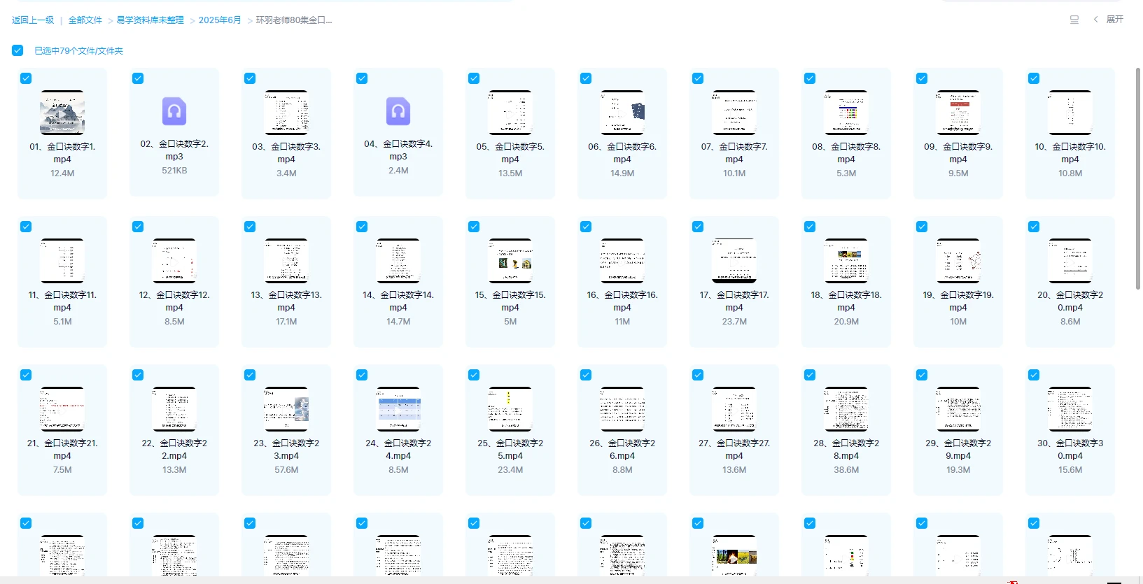This screenshot has width=1143, height=584.
Task: Open video thumbnail of 24、金口诀数字24.mp4
Action: (398, 409)
